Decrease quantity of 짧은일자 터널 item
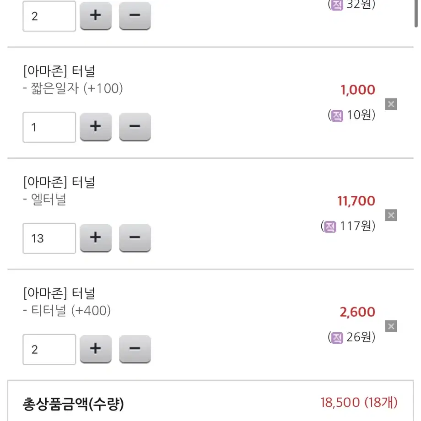Viewport: 421px width, 421px height. 135,127
